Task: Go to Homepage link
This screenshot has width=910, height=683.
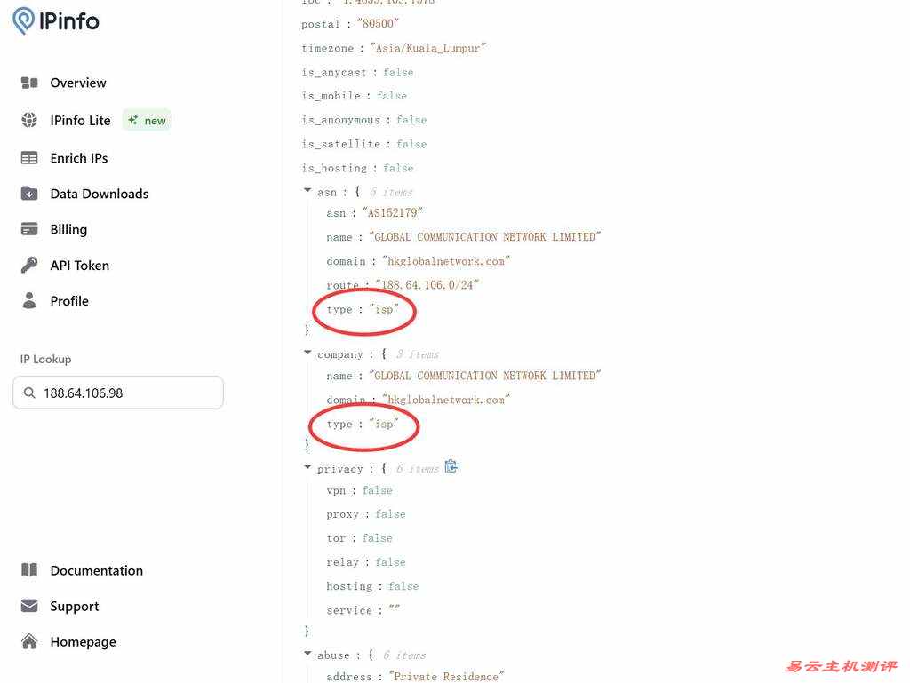Action: pyautogui.click(x=83, y=642)
